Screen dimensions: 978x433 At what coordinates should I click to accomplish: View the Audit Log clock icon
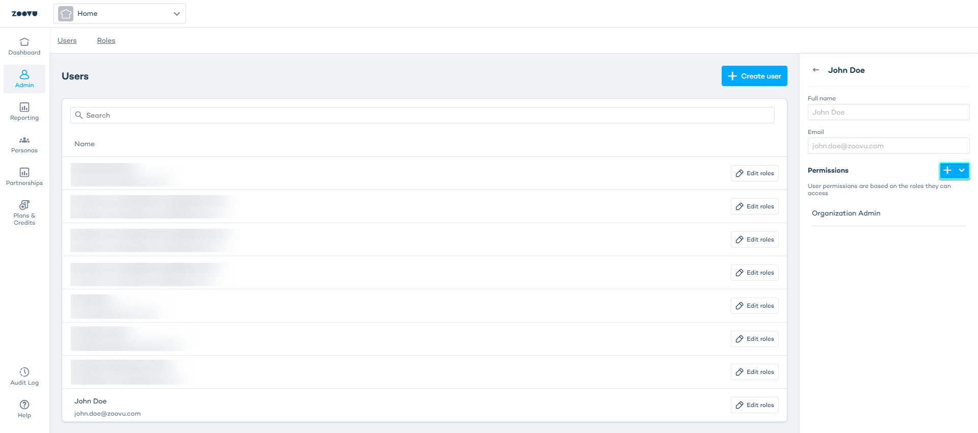[x=24, y=372]
